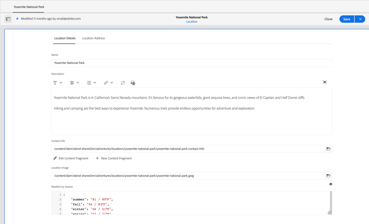Click the "Hiking and camping" paragraph text
Screen dimensions: 369x224
154,108
